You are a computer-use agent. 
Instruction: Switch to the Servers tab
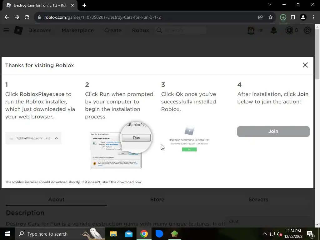(x=258, y=199)
